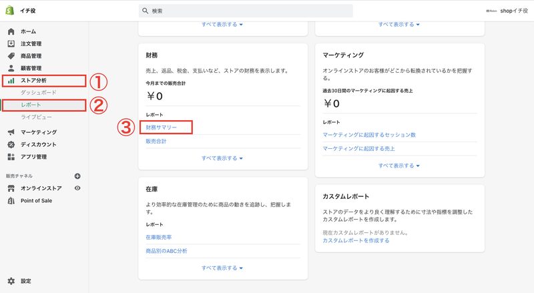Click the search magnifier icon
Image resolution: width=534 pixels, height=293 pixels.
145,11
